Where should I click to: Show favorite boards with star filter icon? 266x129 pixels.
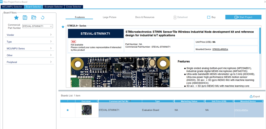click(x=16, y=18)
